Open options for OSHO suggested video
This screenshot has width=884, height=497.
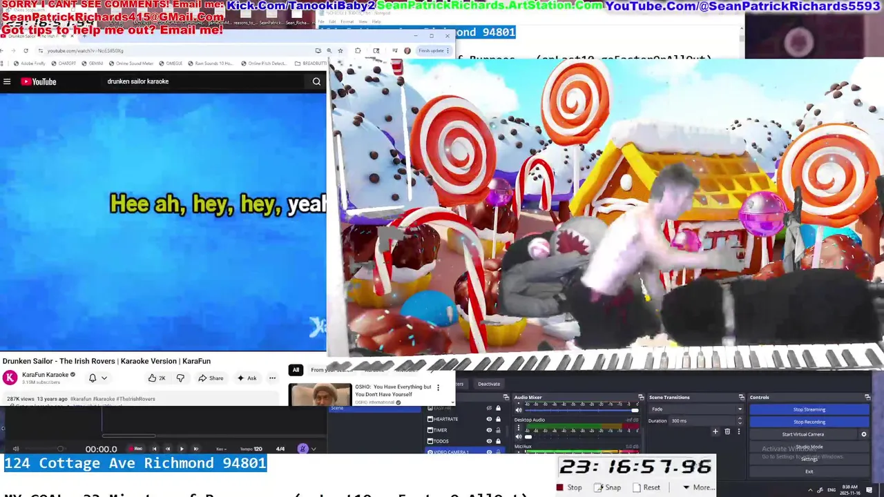click(438, 388)
